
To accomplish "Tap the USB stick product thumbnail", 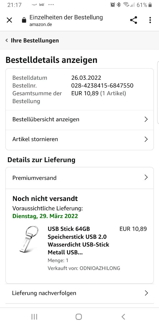I will [x=29, y=239].
